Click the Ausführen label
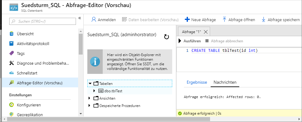 tap(192, 41)
